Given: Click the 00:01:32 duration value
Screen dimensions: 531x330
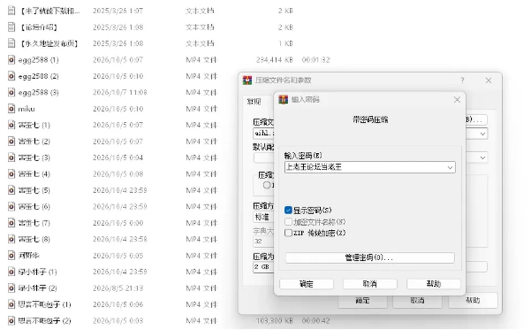Looking at the screenshot, I should click(316, 60).
